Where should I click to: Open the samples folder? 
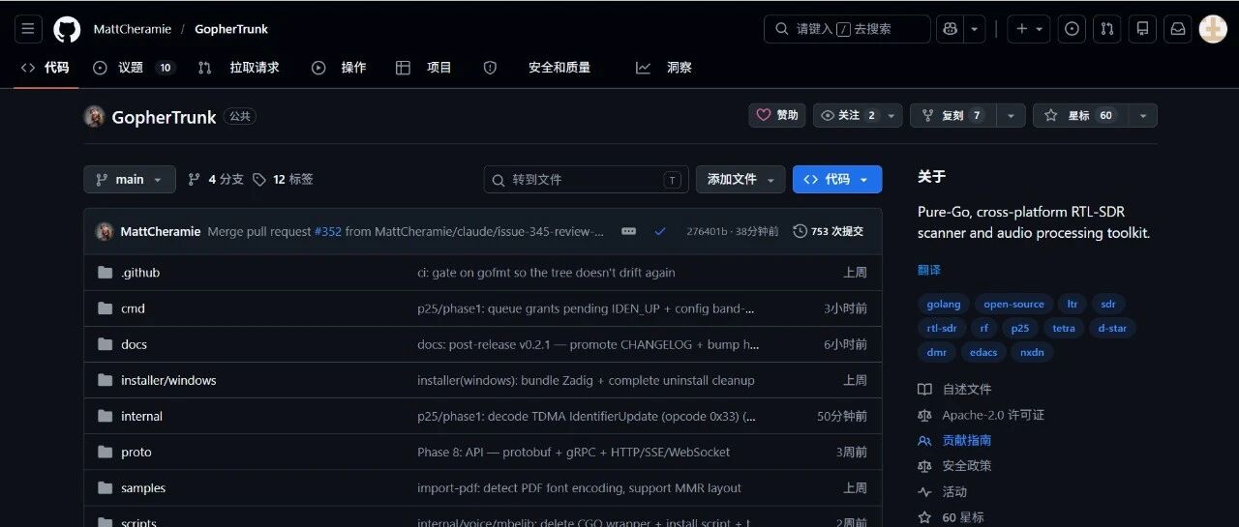143,487
